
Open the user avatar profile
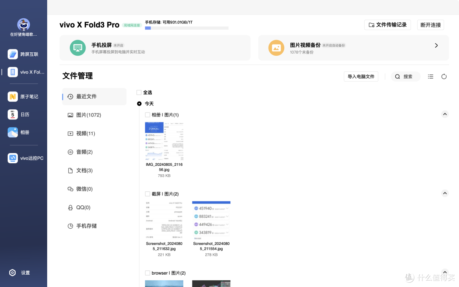coord(23,25)
